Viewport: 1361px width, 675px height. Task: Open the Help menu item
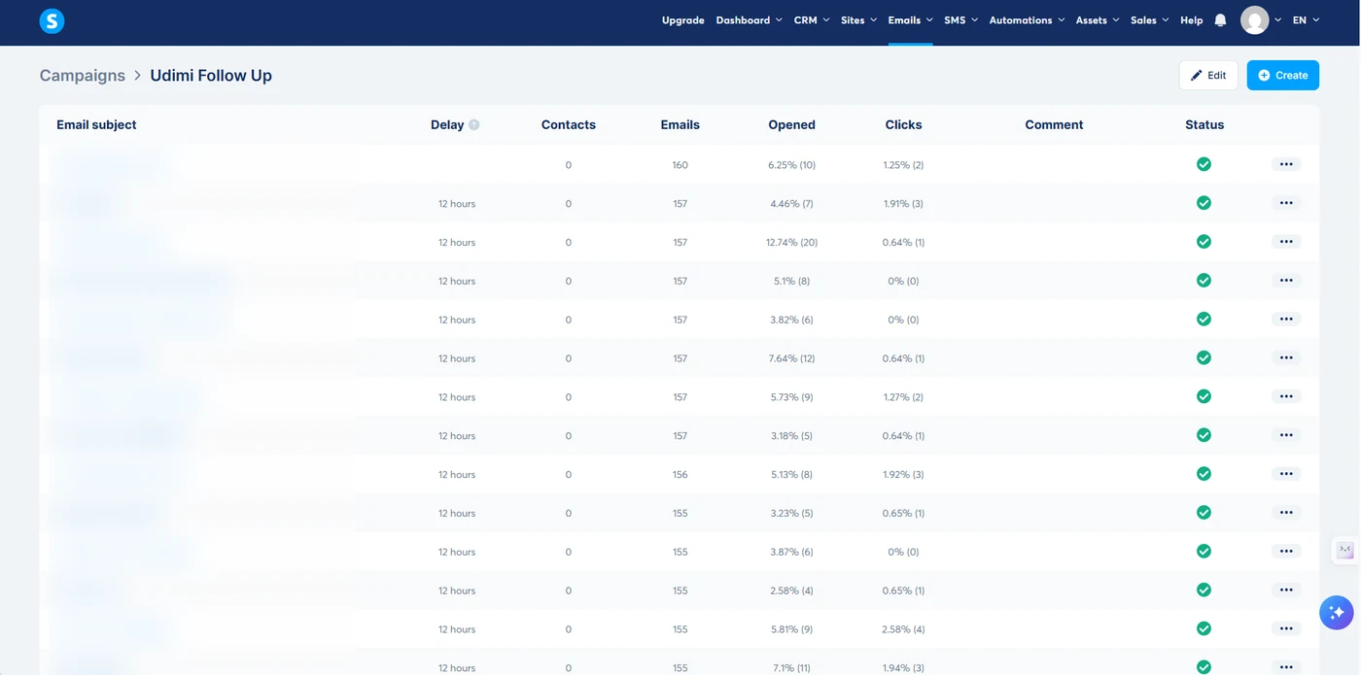1191,20
